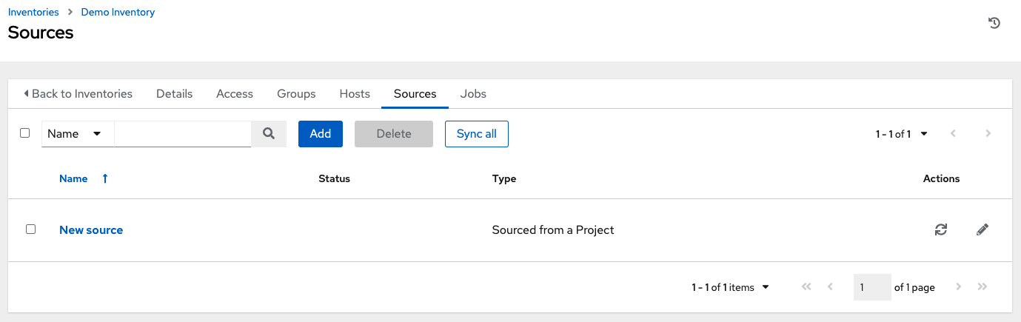Viewport: 1021px width, 322px height.
Task: Open the Name search filter dropdown
Action: click(x=78, y=134)
